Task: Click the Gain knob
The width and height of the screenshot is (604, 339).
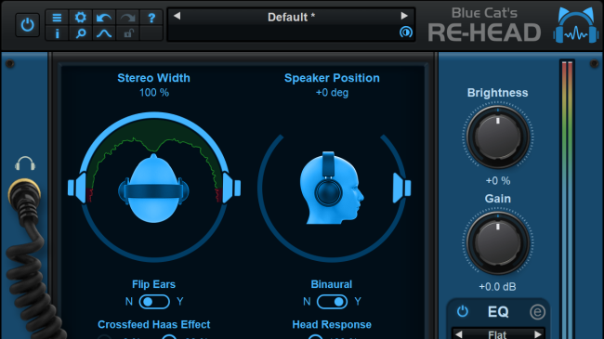Action: pyautogui.click(x=498, y=242)
